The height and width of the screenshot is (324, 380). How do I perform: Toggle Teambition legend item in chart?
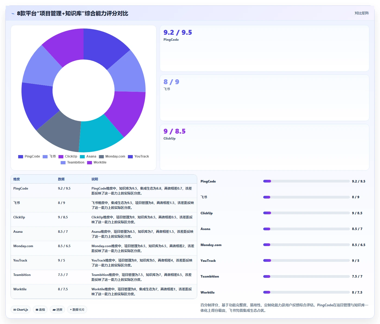(x=72, y=163)
